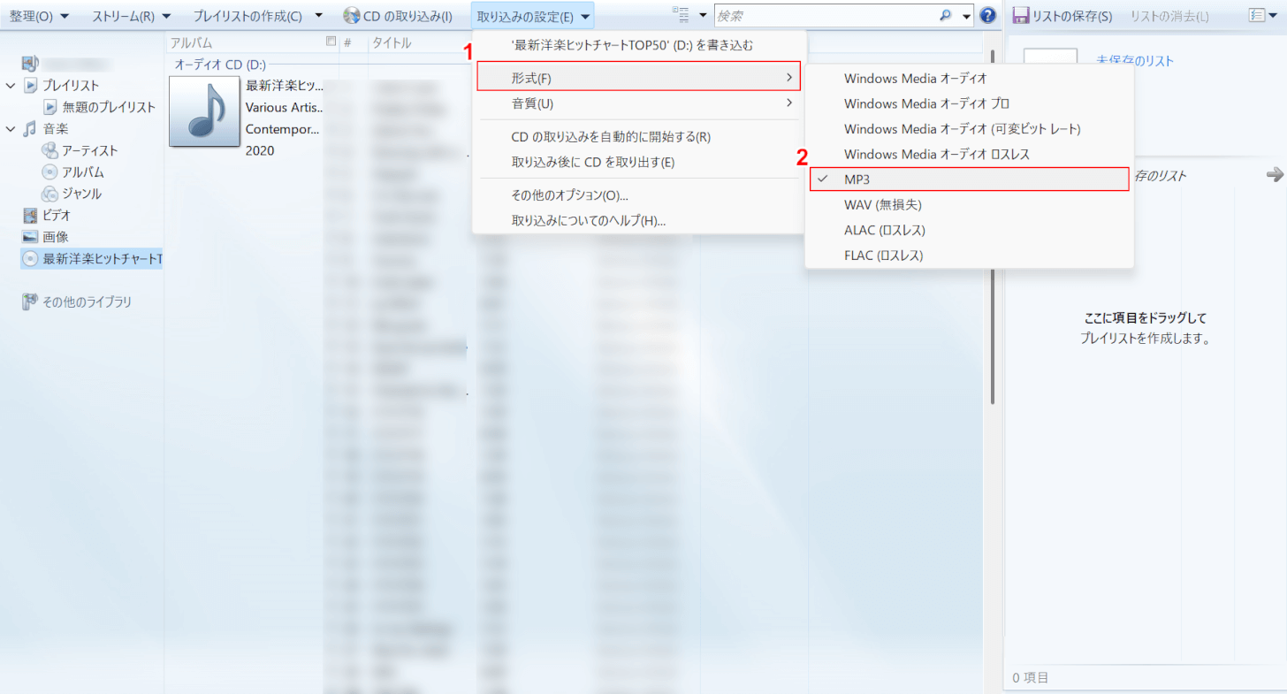Click リストの消去(L) button
The height and width of the screenshot is (694, 1287).
click(x=1169, y=16)
